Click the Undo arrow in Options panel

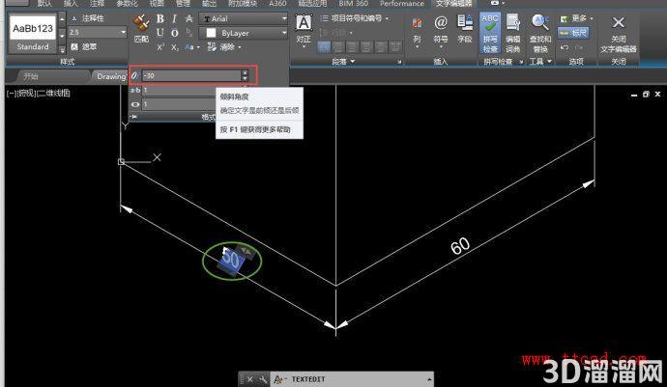point(565,47)
